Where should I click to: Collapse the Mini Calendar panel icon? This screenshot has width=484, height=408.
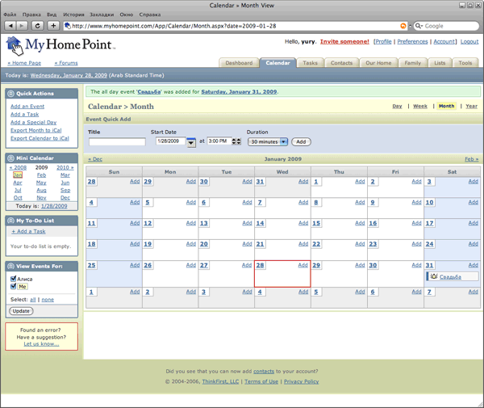click(10, 158)
